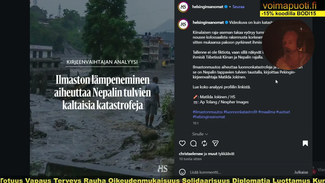Screen dimensions: 325x183
Task: Open HS profile picture in post header
Action: [183, 7]
